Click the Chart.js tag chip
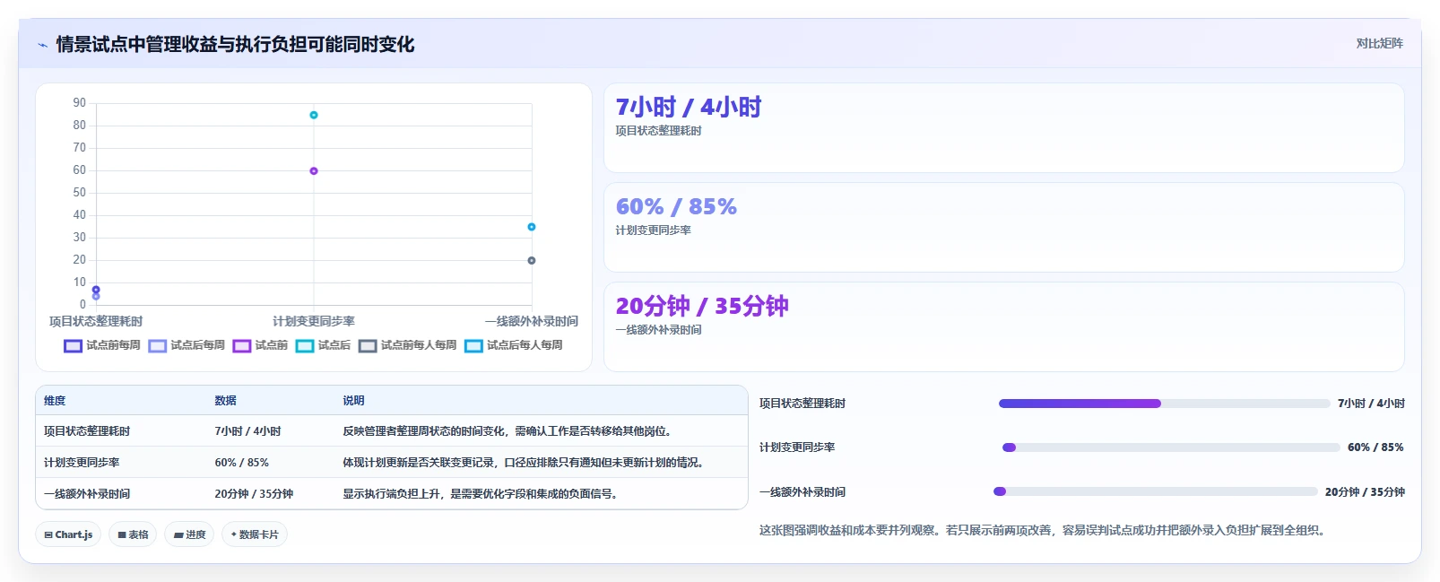Image resolution: width=1440 pixels, height=582 pixels. click(x=69, y=534)
